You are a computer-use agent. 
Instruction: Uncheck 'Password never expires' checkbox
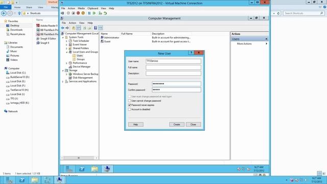[129, 105]
